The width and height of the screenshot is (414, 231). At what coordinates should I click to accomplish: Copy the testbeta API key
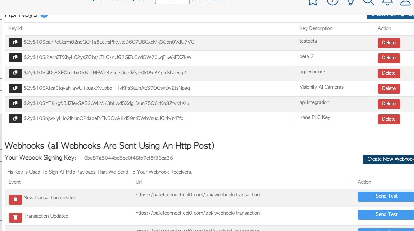coord(15,42)
